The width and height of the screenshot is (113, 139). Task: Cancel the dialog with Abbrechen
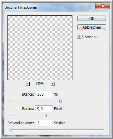pyautogui.click(x=92, y=27)
